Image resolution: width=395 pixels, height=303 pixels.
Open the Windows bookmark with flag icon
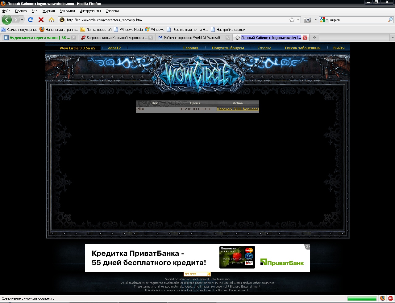155,30
